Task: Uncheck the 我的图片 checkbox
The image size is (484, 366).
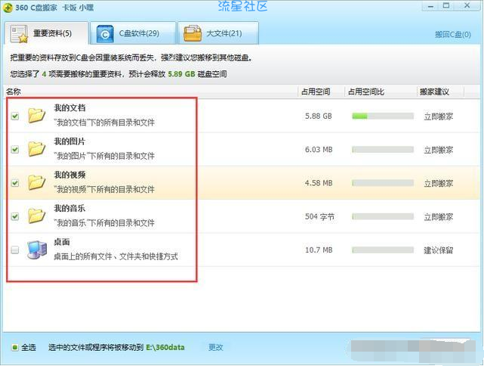Action: [15, 149]
